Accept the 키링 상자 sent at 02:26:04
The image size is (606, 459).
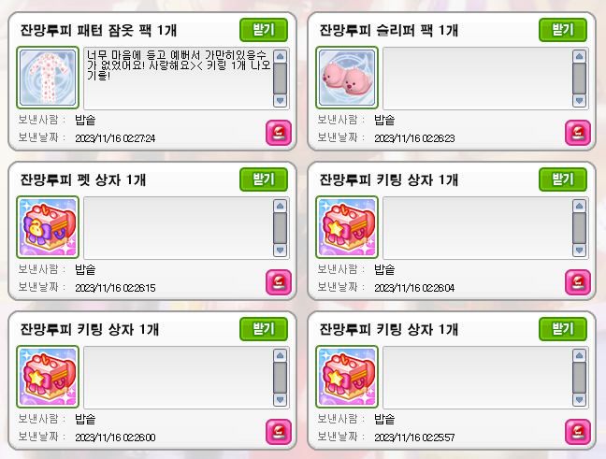point(563,179)
